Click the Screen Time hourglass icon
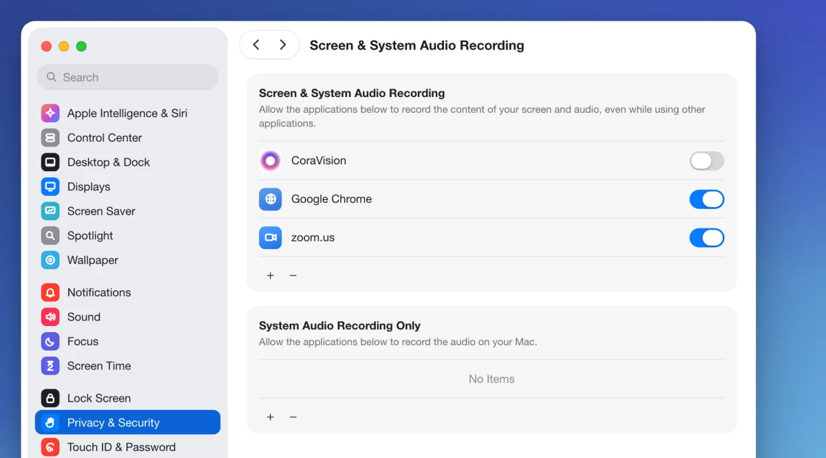Screen dimensions: 826x458 pyautogui.click(x=50, y=366)
